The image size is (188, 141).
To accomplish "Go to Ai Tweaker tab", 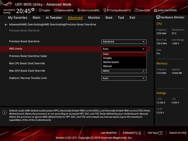I will pyautogui.click(x=54, y=18).
